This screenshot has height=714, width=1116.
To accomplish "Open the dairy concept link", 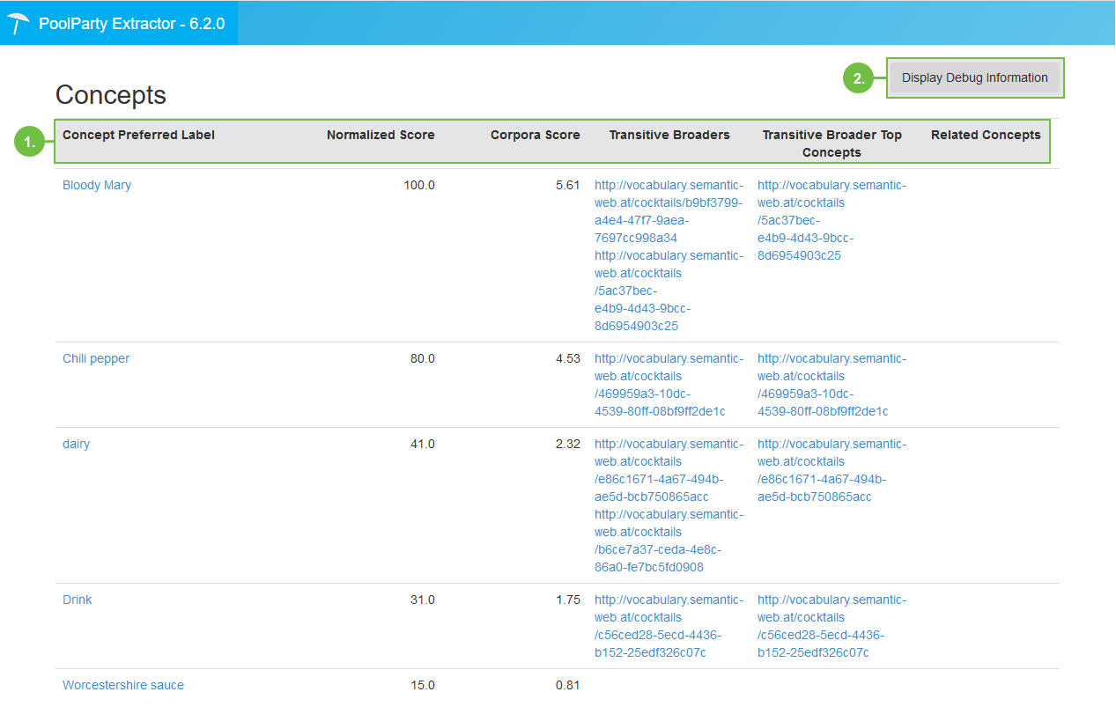I will (77, 444).
